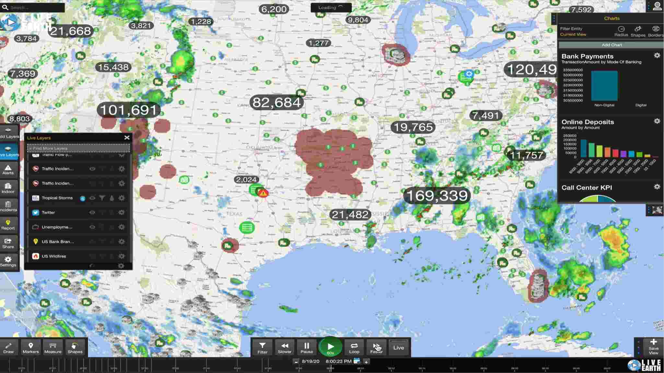
Task: Click the Draw tool in toolbar
Action: tap(8, 347)
